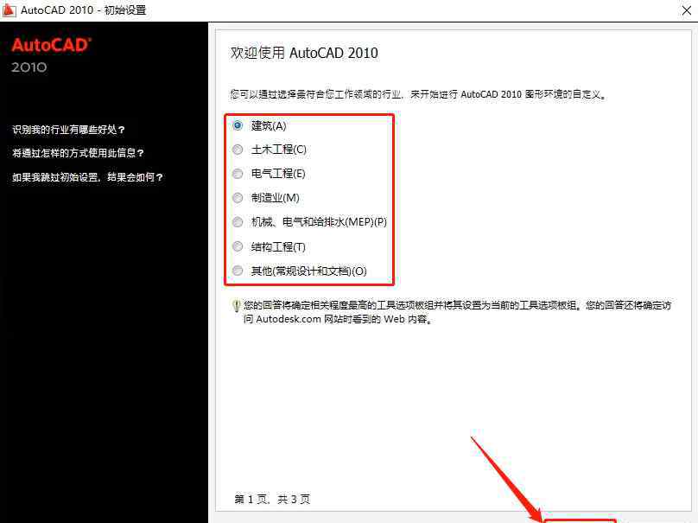Click the AutoCAD 2010 logo in sidebar
Screen dimensions: 698x523
[52, 55]
